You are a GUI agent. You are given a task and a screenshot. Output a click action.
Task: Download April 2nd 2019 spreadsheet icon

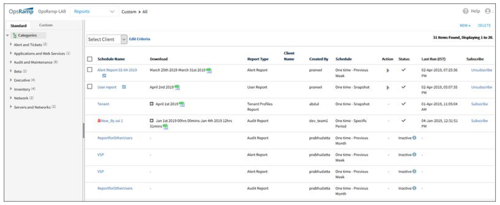tap(177, 87)
